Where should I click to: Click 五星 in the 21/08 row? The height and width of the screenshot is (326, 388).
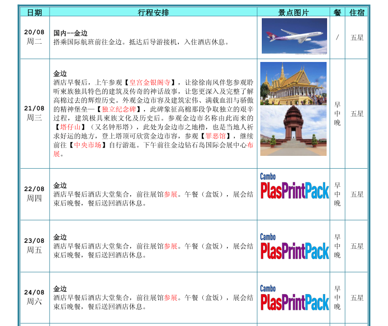357,114
